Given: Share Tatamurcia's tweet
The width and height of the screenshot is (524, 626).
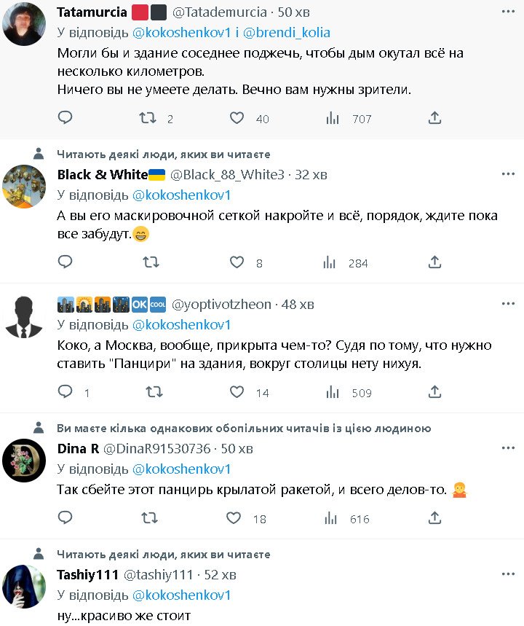Looking at the screenshot, I should [434, 118].
